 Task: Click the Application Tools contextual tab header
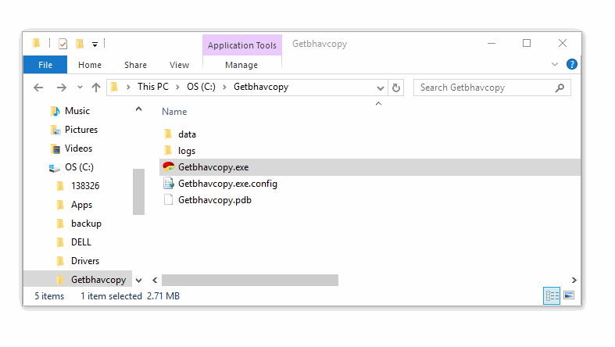pyautogui.click(x=242, y=45)
